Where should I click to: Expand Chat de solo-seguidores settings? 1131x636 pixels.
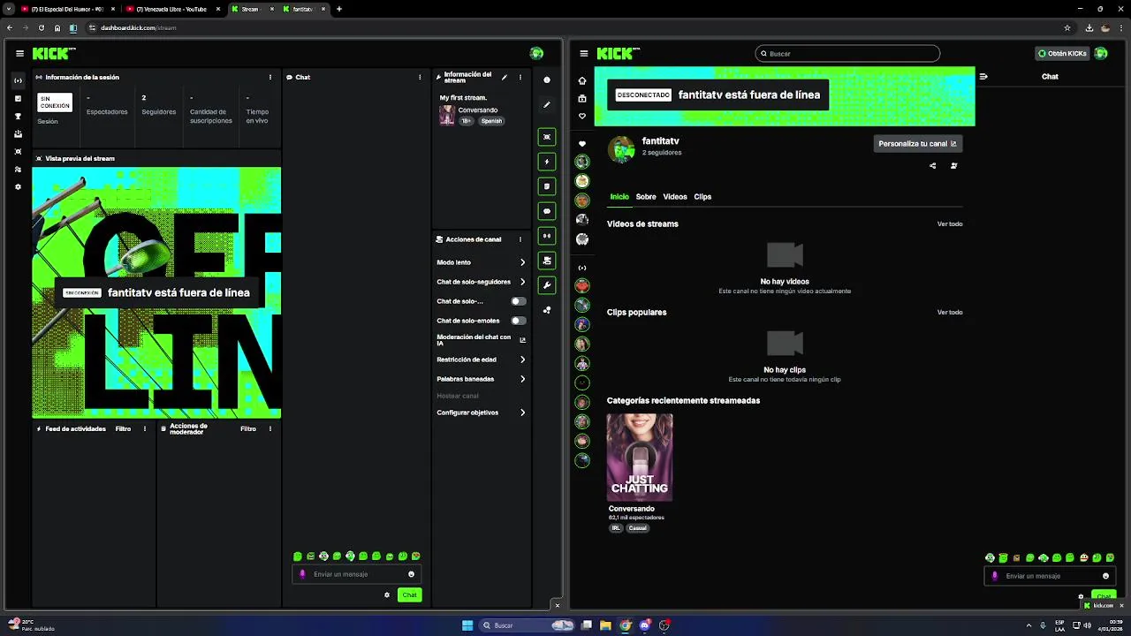[x=482, y=282]
